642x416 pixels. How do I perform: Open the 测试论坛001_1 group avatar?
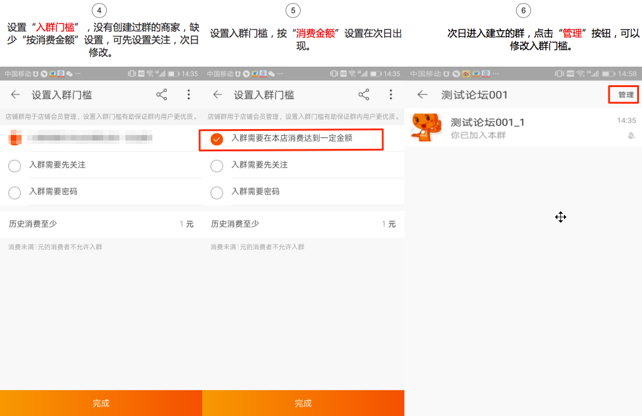point(426,127)
